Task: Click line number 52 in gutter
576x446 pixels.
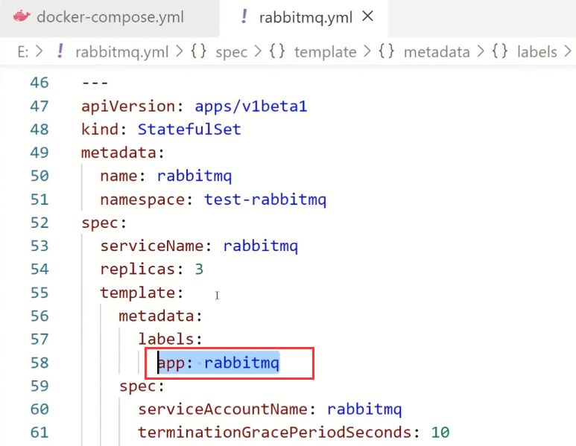Action: point(39,223)
